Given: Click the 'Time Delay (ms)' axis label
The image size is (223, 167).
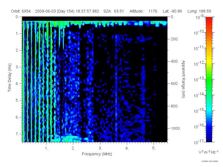Looking at the screenshot, I should (9, 78).
